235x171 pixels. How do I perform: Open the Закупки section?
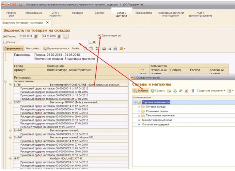[x=100, y=13]
